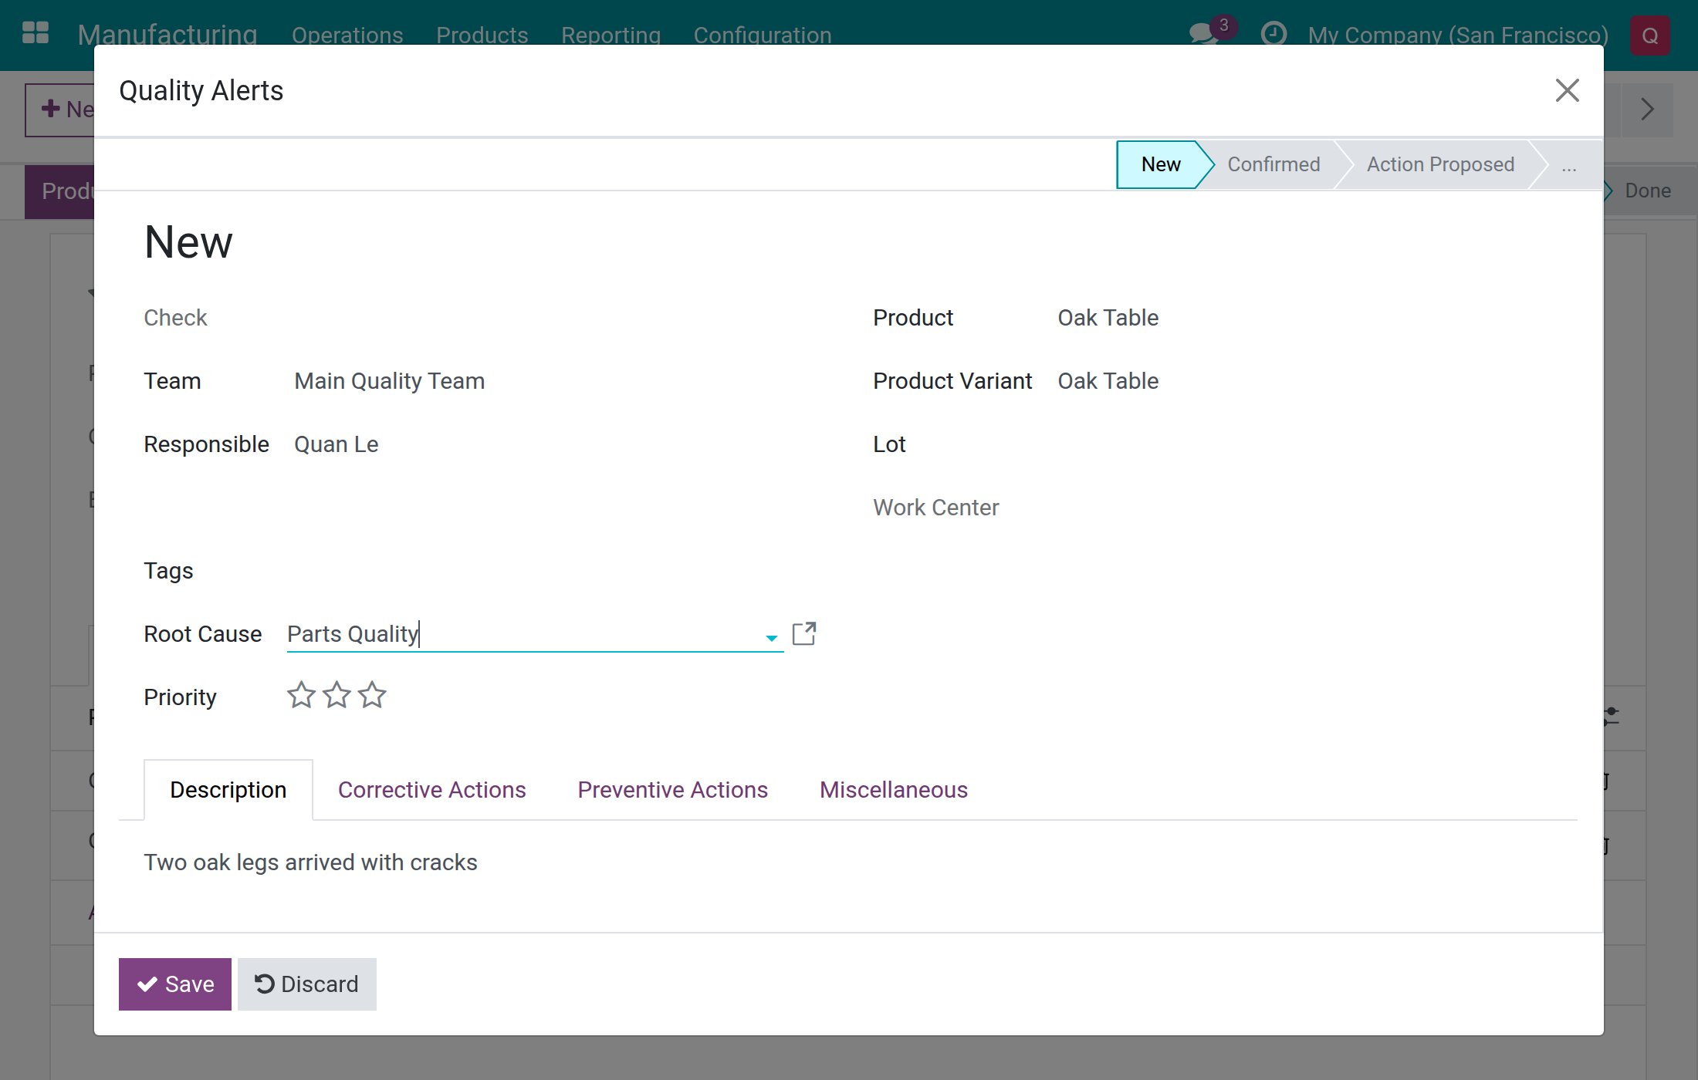Set priority to one star
Image resolution: width=1698 pixels, height=1080 pixels.
click(301, 695)
